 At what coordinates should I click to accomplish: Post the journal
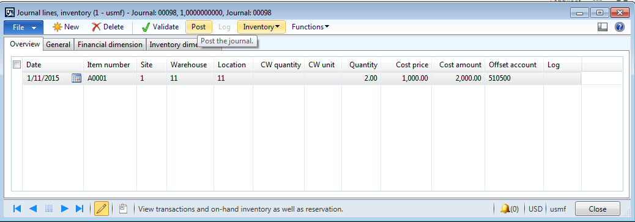[x=198, y=27]
